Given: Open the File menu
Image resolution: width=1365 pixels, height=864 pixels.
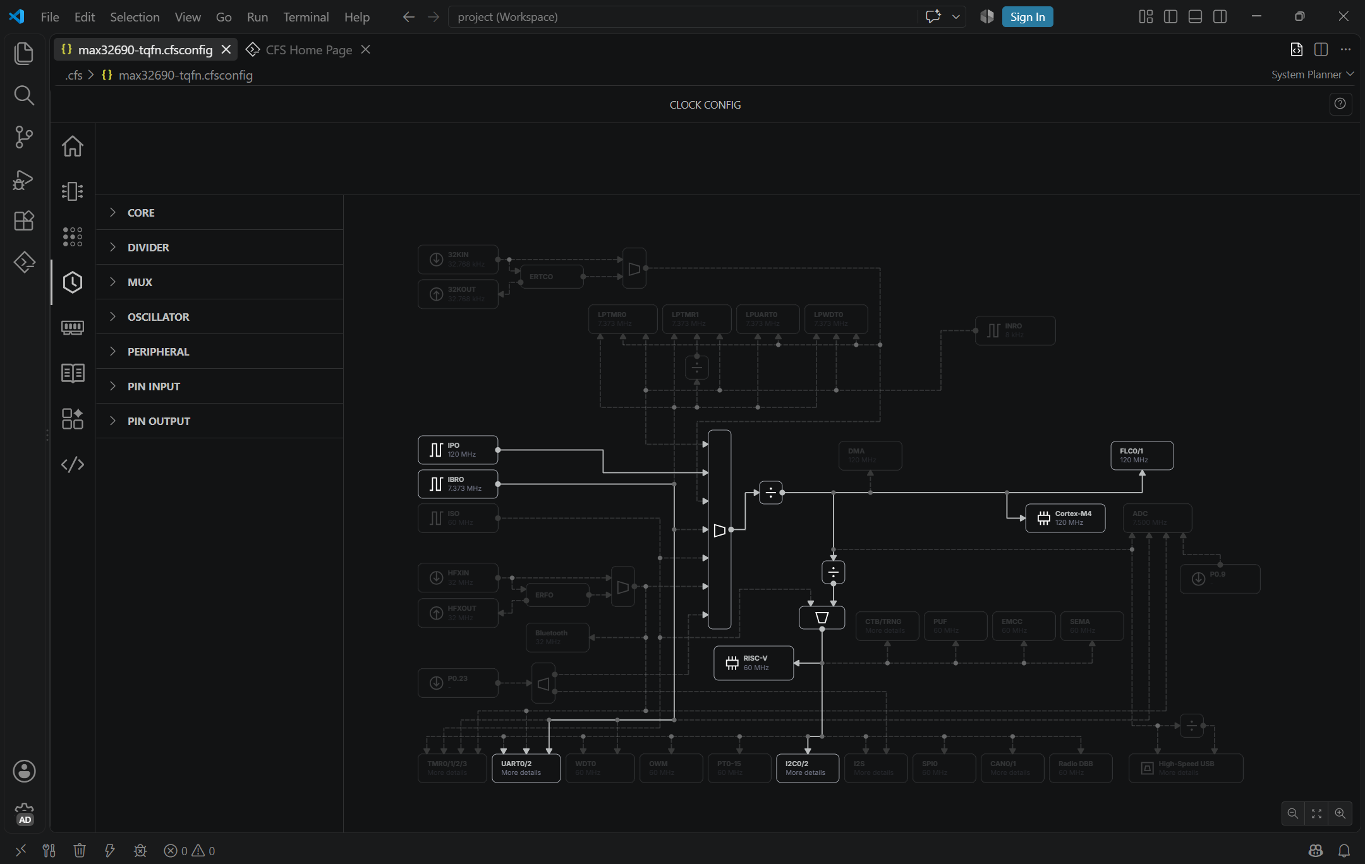Looking at the screenshot, I should 50,17.
